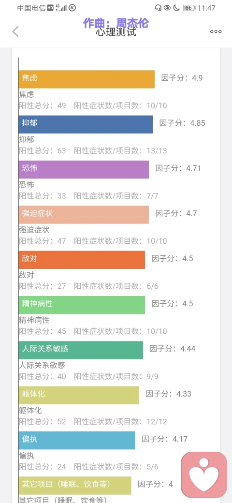232x503 pixels.
Task: Tap the moon do-not-disturb status icon
Action: click(176, 8)
